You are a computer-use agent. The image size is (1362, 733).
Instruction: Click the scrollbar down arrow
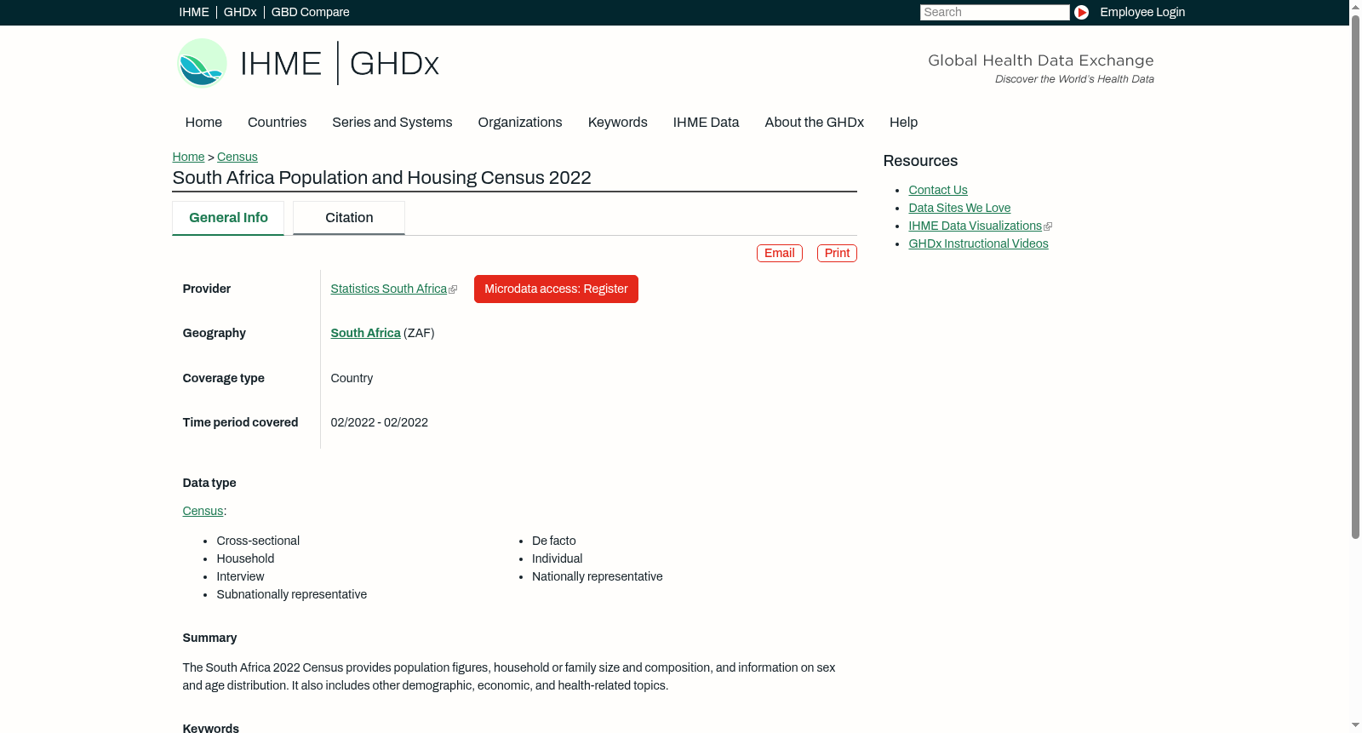click(x=1355, y=725)
